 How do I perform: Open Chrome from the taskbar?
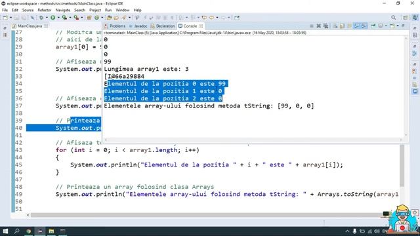(x=29, y=231)
